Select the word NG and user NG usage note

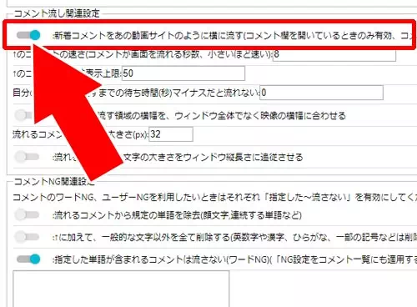point(214,198)
